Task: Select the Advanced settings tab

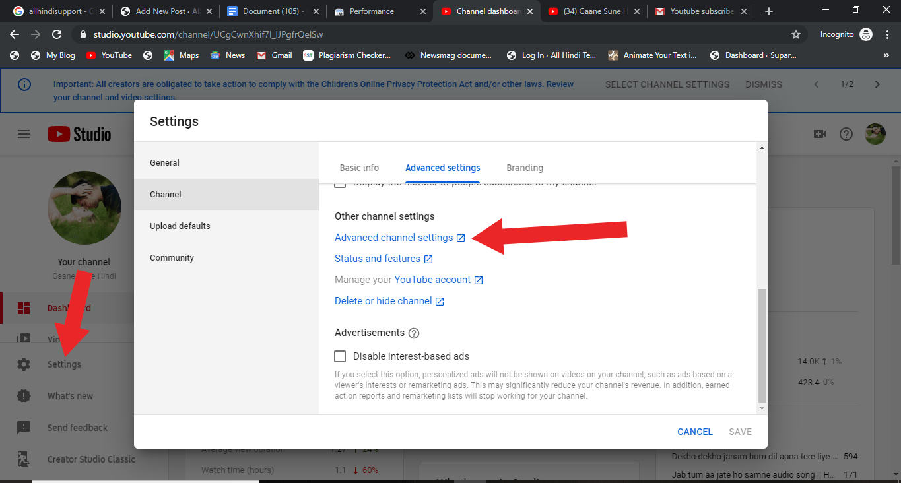Action: pos(443,168)
